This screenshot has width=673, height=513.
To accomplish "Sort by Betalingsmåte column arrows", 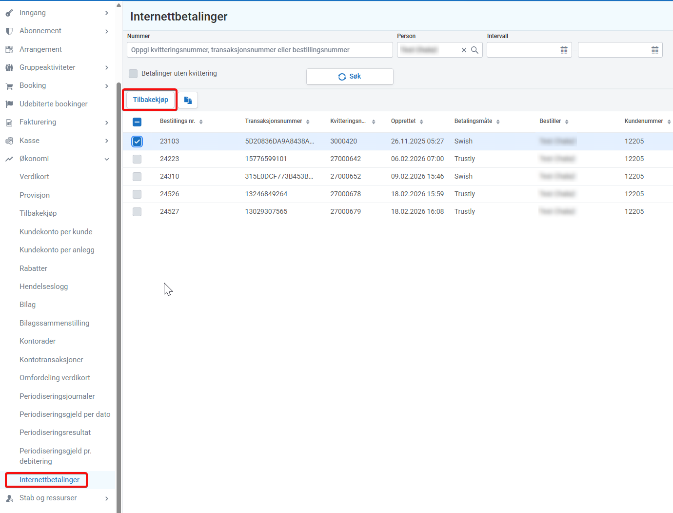I will coord(498,122).
